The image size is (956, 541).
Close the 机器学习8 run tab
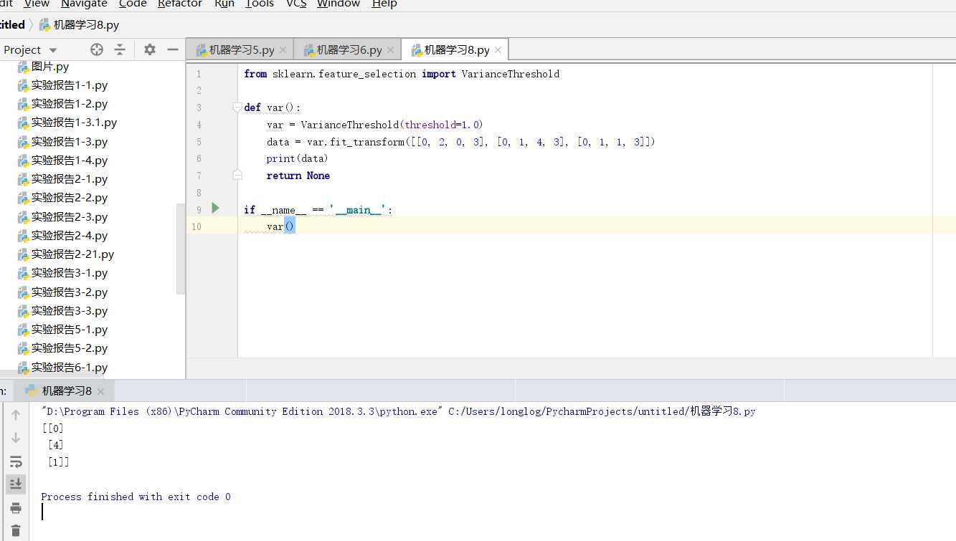tap(100, 391)
